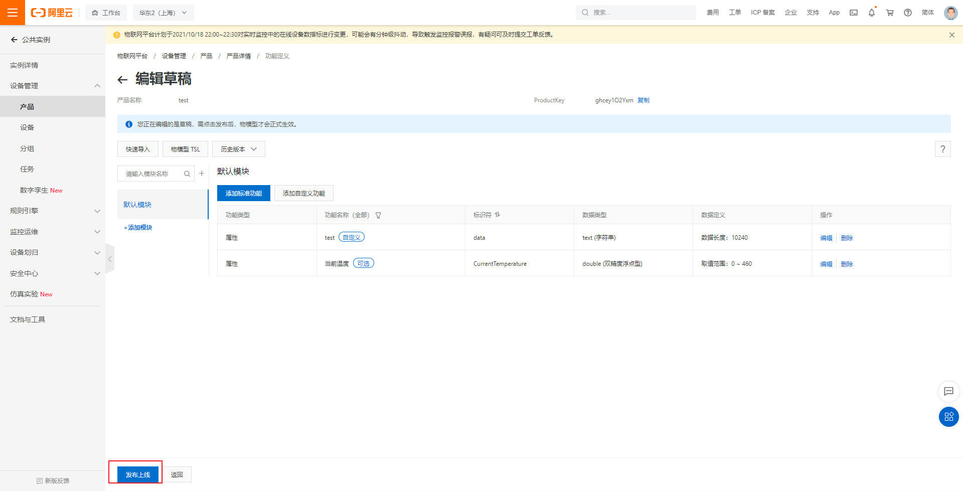Click 发布上线 publish button
Image resolution: width=963 pixels, height=491 pixels.
pyautogui.click(x=138, y=474)
